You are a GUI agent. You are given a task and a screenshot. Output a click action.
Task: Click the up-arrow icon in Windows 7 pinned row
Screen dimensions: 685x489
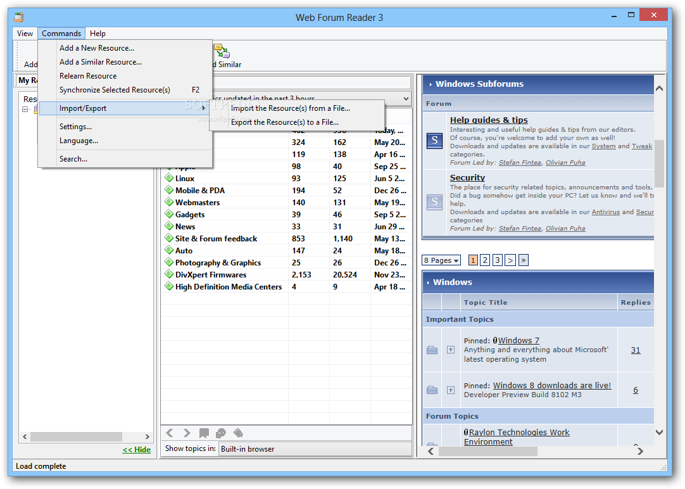click(x=451, y=350)
